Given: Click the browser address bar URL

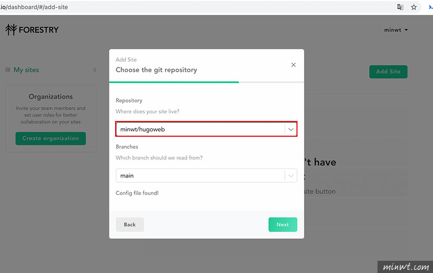Looking at the screenshot, I should pos(34,7).
